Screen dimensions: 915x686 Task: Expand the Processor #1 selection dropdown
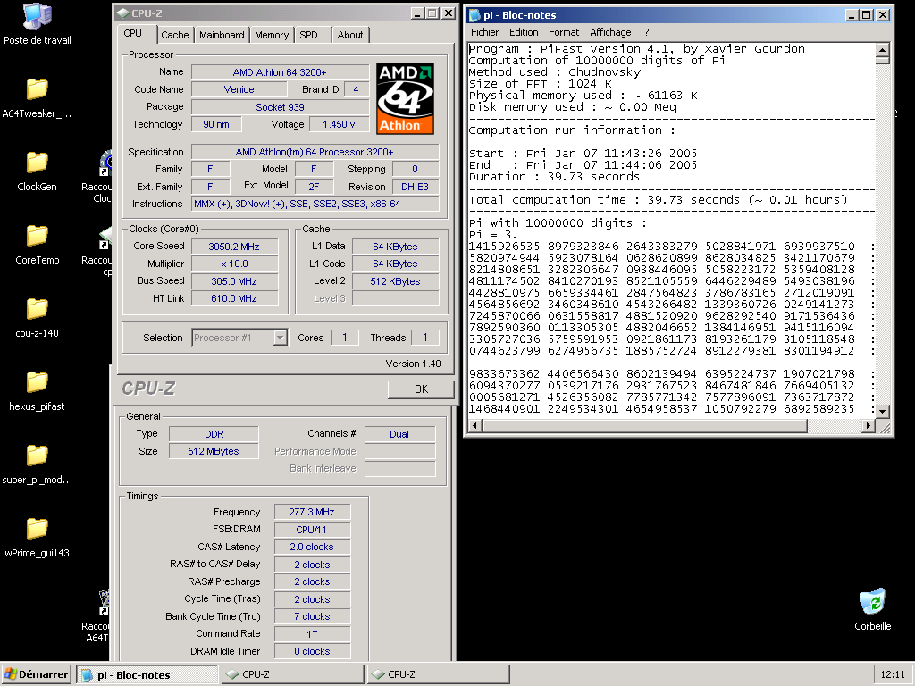[x=281, y=338]
